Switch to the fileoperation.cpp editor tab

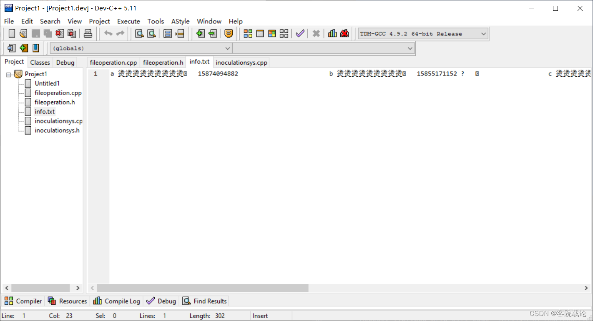coord(113,63)
